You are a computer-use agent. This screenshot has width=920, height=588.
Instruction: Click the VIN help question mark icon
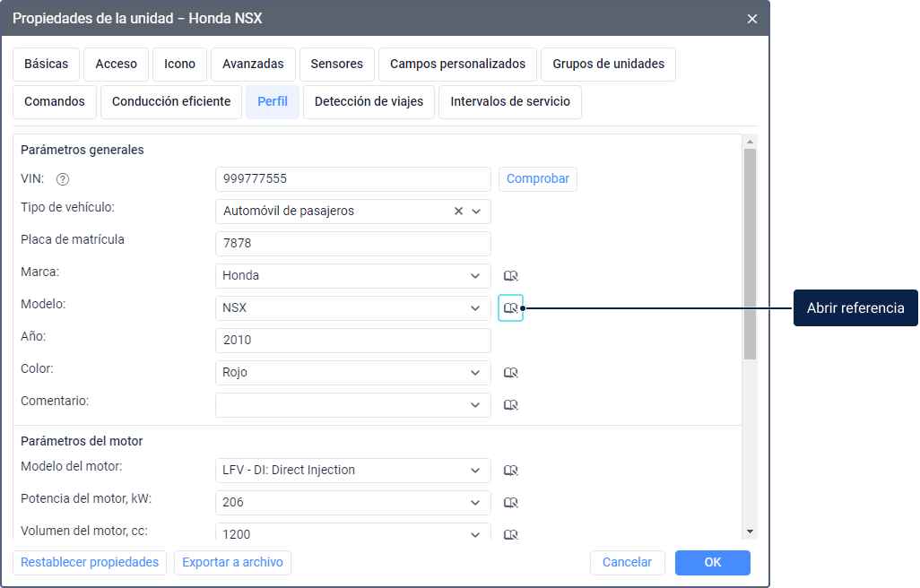(x=63, y=179)
